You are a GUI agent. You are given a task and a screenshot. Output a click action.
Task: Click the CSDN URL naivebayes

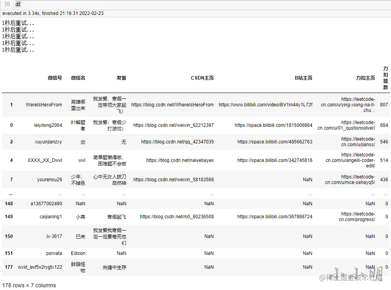180,160
